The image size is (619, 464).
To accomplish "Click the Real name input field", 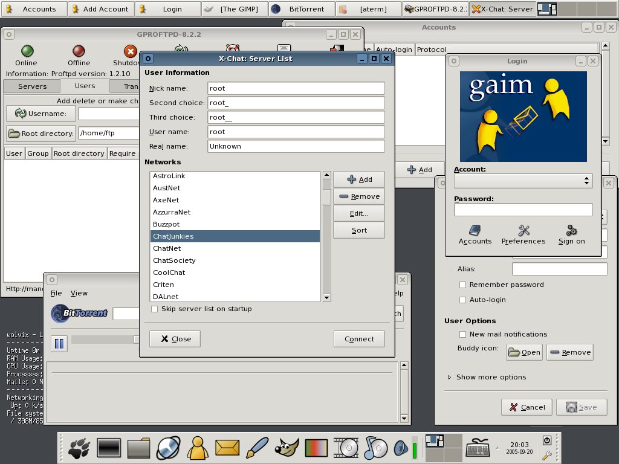I will (296, 146).
